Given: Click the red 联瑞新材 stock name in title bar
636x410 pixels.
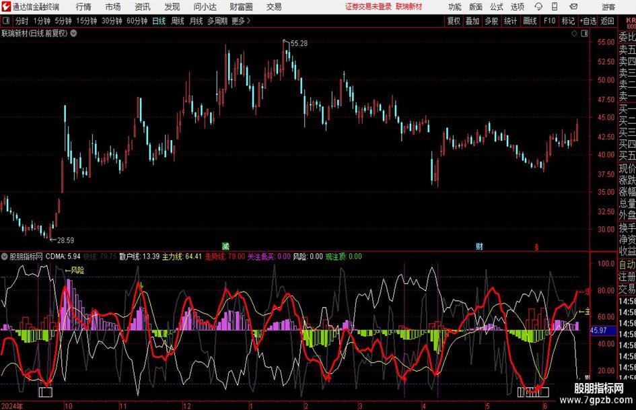Looking at the screenshot, I should coord(409,7).
